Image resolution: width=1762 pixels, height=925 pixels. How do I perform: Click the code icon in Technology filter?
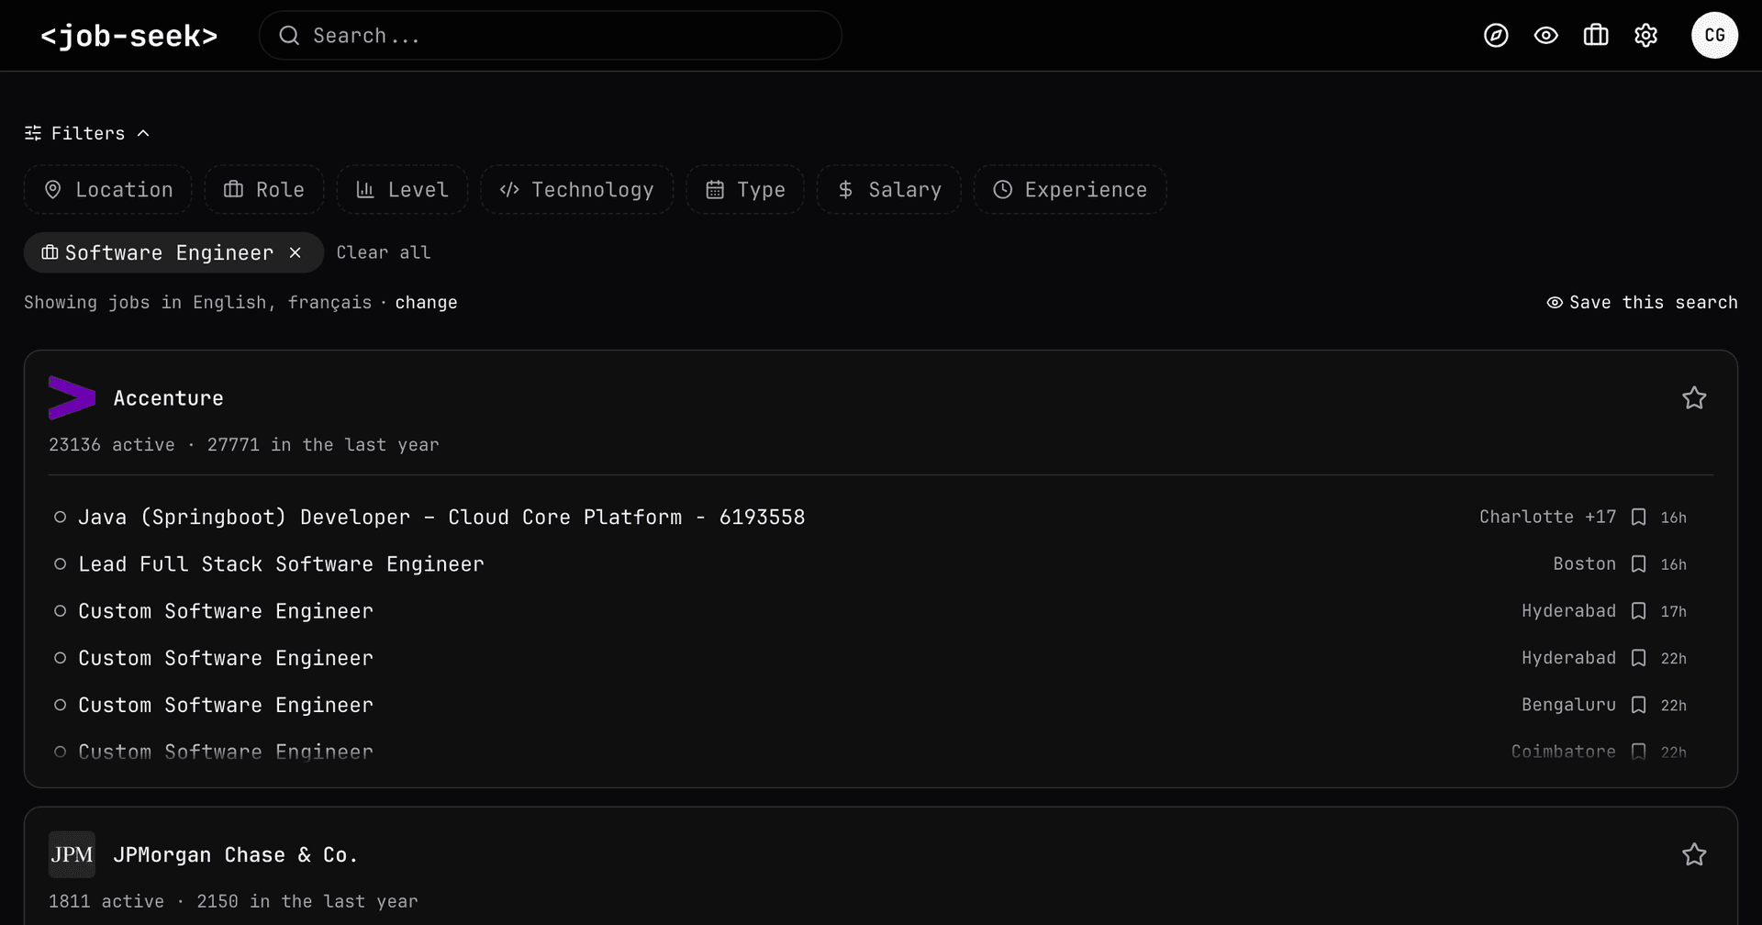click(509, 190)
